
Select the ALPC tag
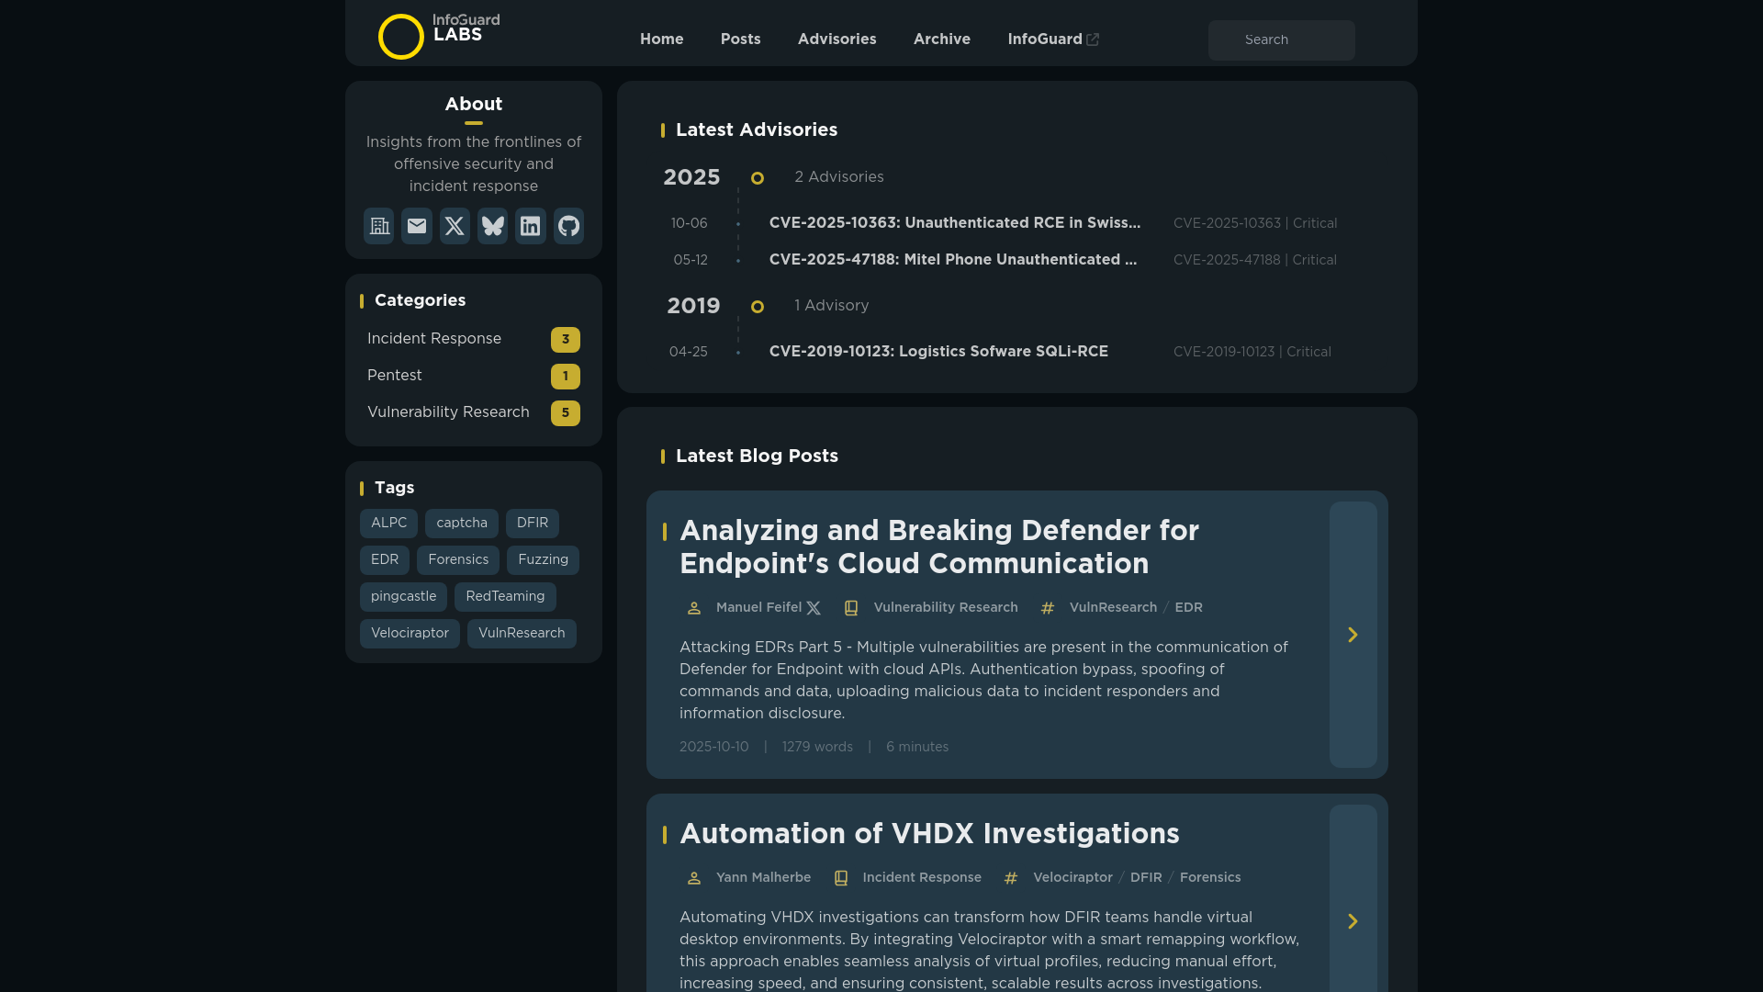(x=388, y=523)
